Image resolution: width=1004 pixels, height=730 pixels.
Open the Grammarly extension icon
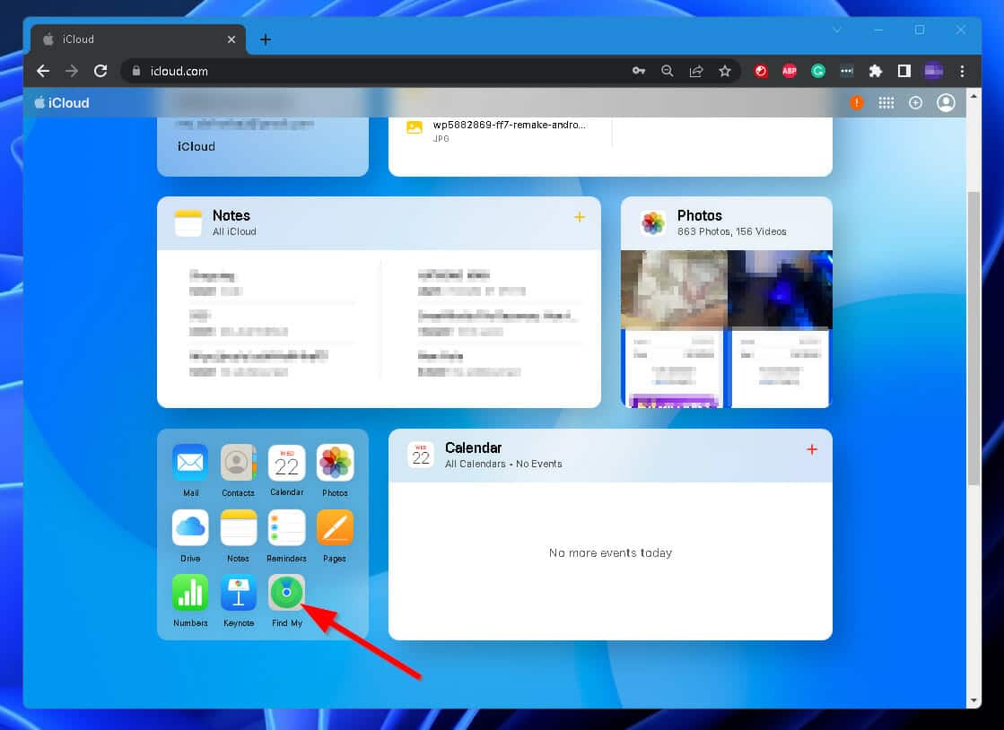coord(817,71)
